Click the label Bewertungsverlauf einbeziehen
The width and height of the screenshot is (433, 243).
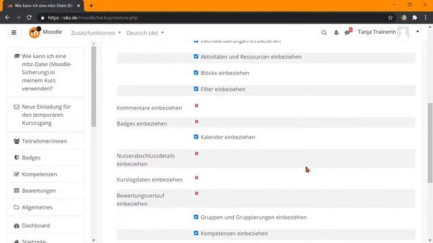[141, 200]
